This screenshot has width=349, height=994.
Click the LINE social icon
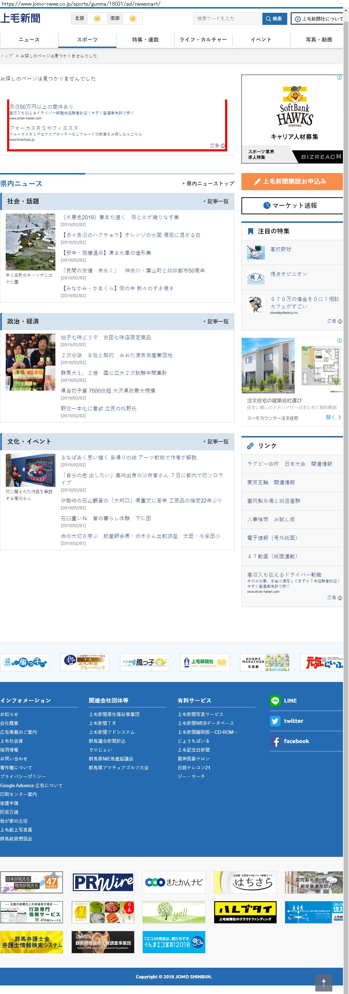point(275,700)
